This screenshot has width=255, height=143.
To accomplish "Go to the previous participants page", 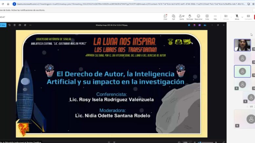I will pos(247,106).
